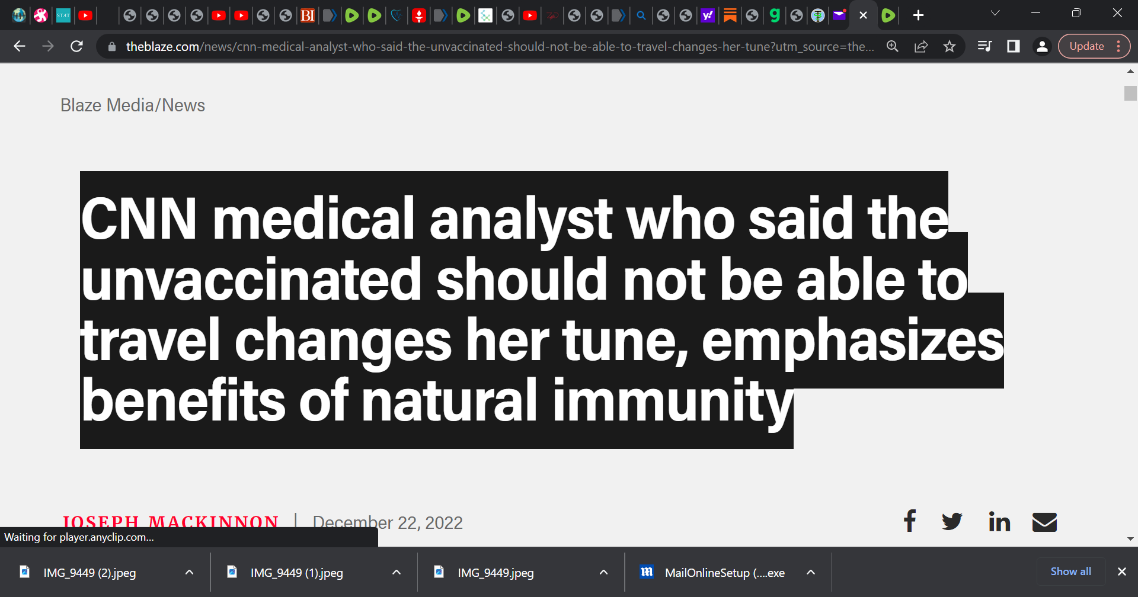Open the MailOnlineSetup exe download
Screen dimensions: 1138x597
(x=713, y=573)
